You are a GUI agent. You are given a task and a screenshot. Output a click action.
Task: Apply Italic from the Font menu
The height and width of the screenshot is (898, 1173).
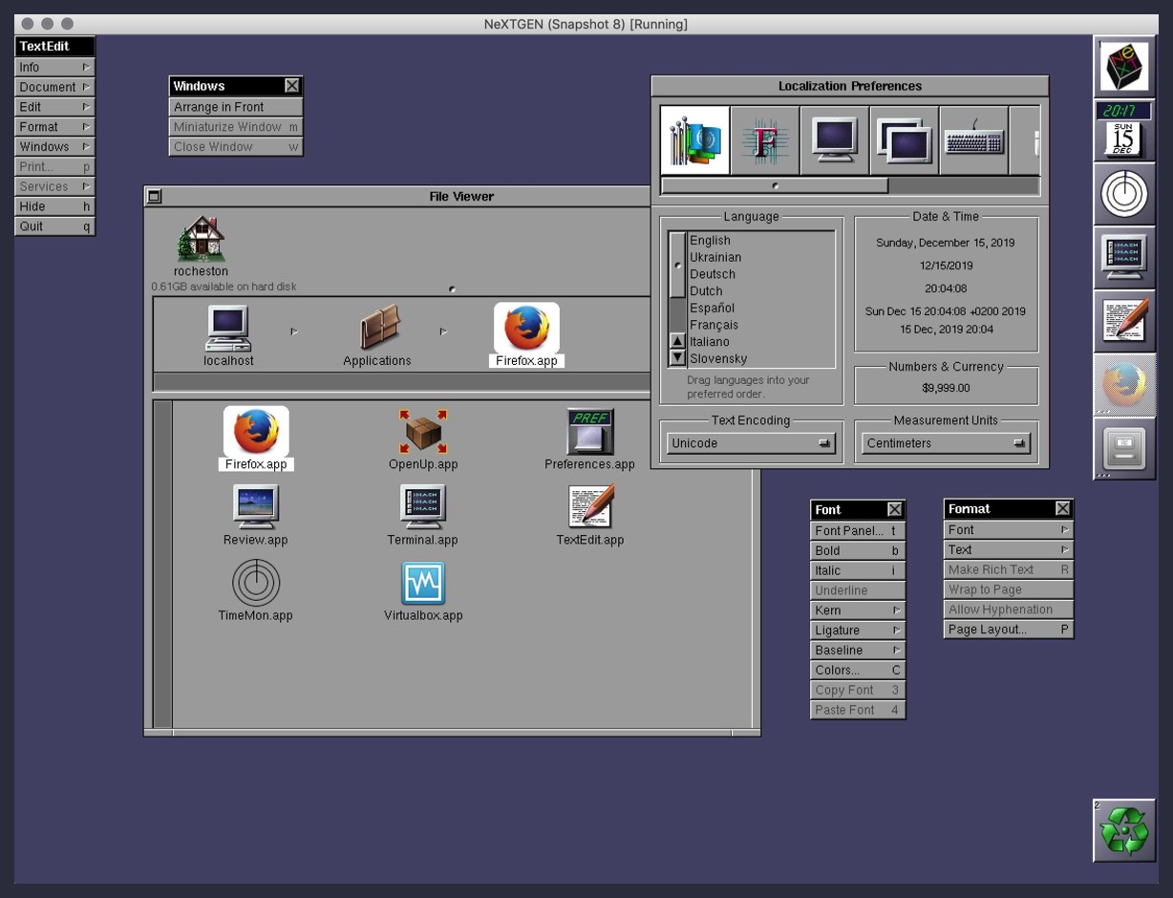[x=858, y=570]
